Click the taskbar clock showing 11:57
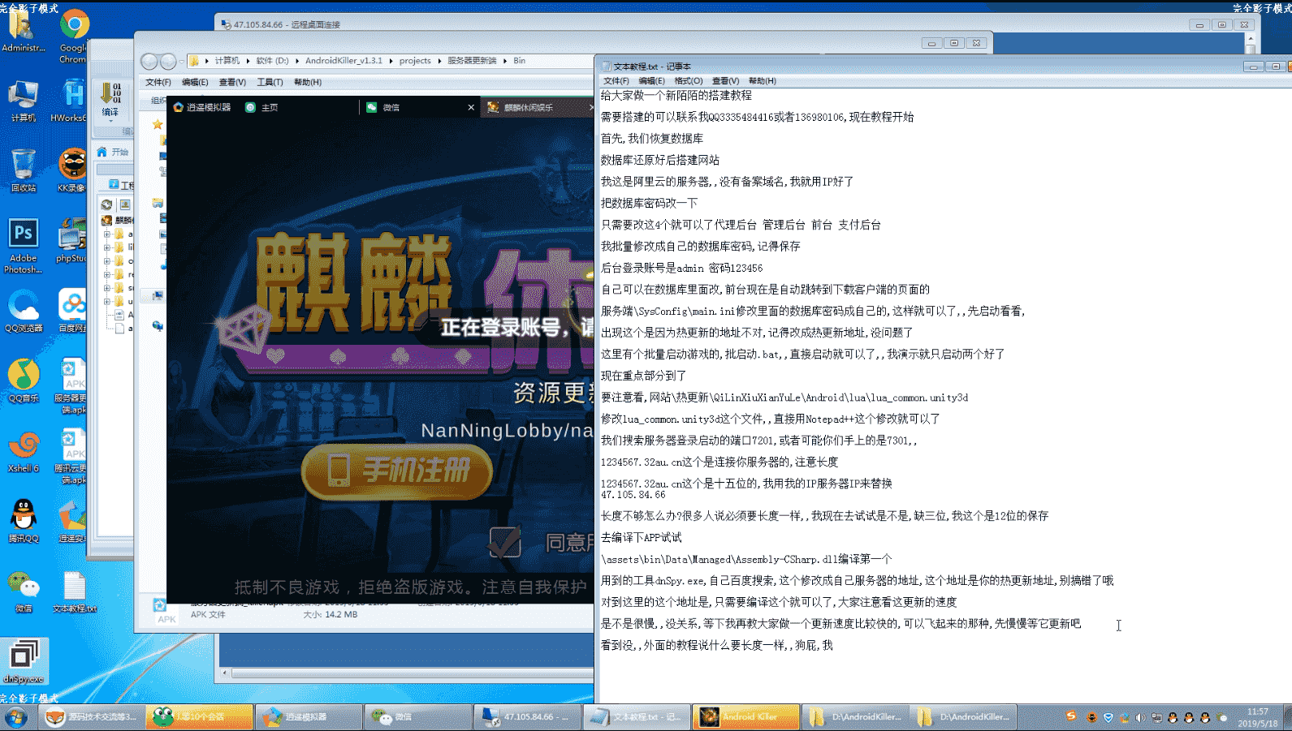This screenshot has width=1292, height=731. tap(1257, 717)
